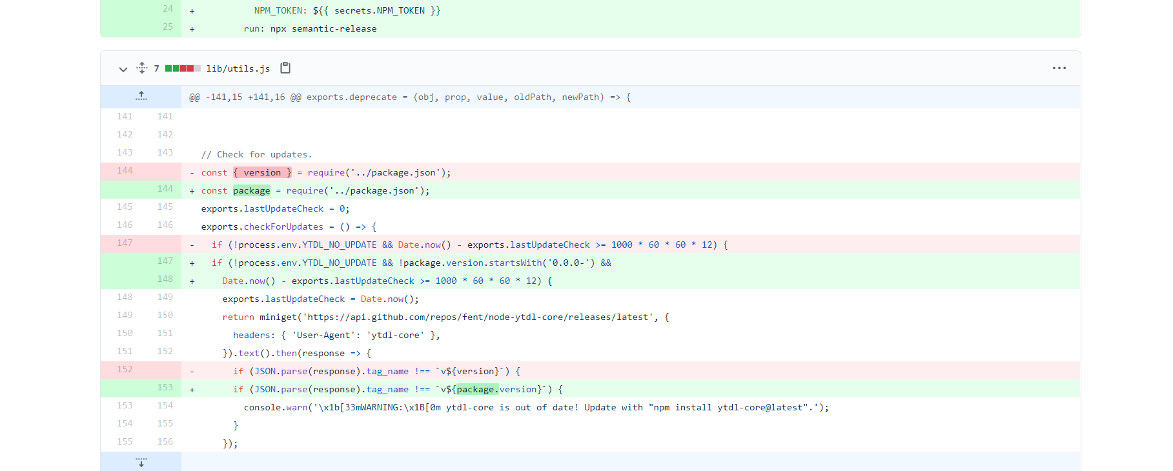Click the startsWith('0.0.0-') added code

point(542,263)
